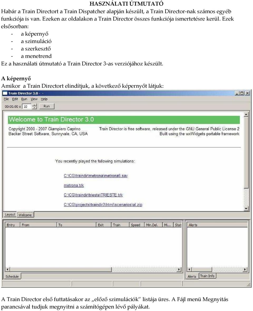Open the Edit menu
The image size is (253, 311).
(x=15, y=99)
